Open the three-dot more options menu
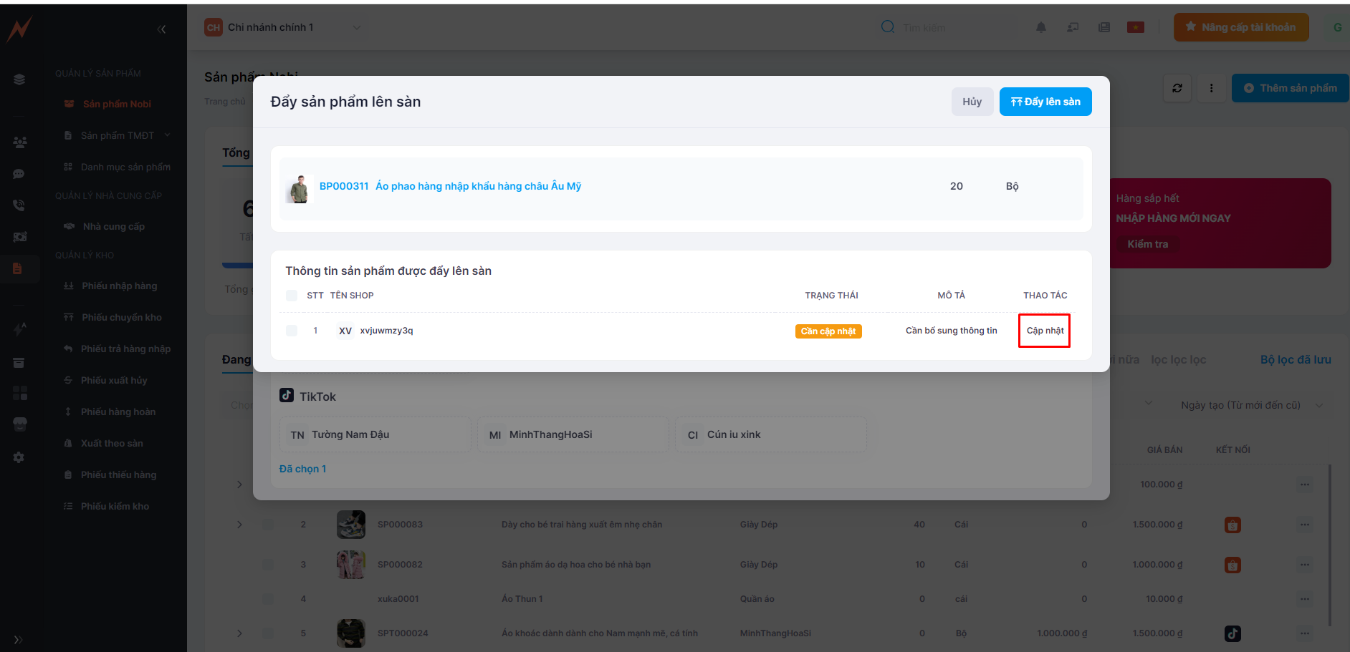Viewport: 1350px width, 652px height. pos(1211,88)
